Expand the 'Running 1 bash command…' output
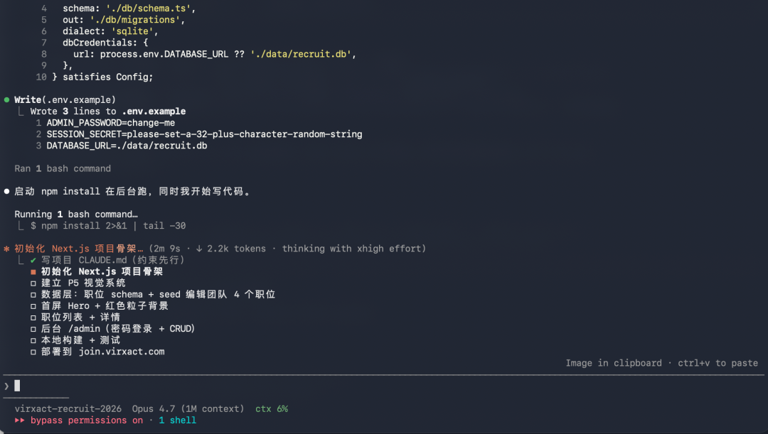 [x=76, y=215]
